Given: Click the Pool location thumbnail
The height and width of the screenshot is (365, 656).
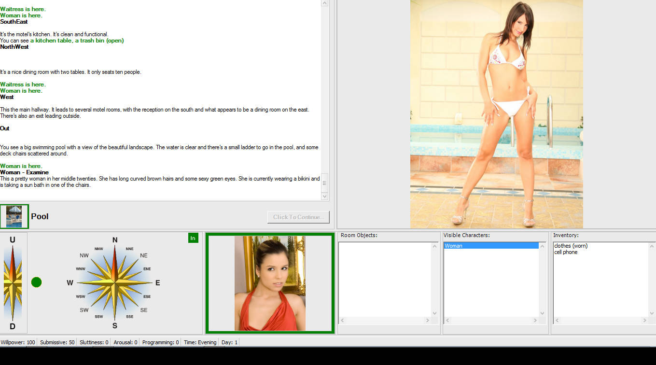Looking at the screenshot, I should pyautogui.click(x=14, y=216).
